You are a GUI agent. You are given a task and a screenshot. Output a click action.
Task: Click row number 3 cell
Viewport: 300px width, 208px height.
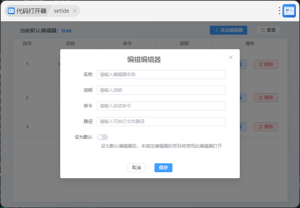[x=27, y=127]
